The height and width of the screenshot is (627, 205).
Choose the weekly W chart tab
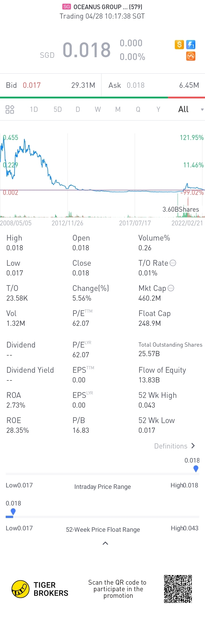[98, 109]
